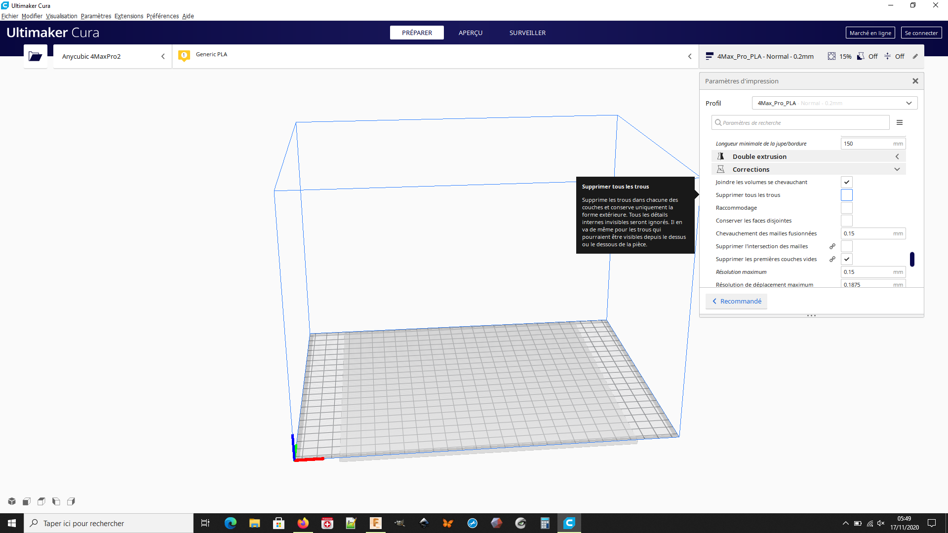Click the Marché en ligne button
Viewport: 948px width, 533px height.
click(x=870, y=33)
